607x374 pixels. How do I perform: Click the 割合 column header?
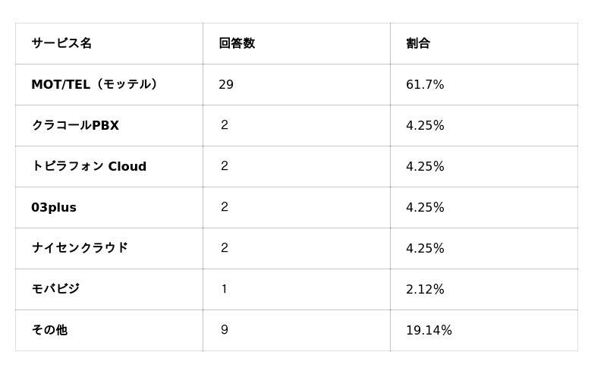point(418,43)
